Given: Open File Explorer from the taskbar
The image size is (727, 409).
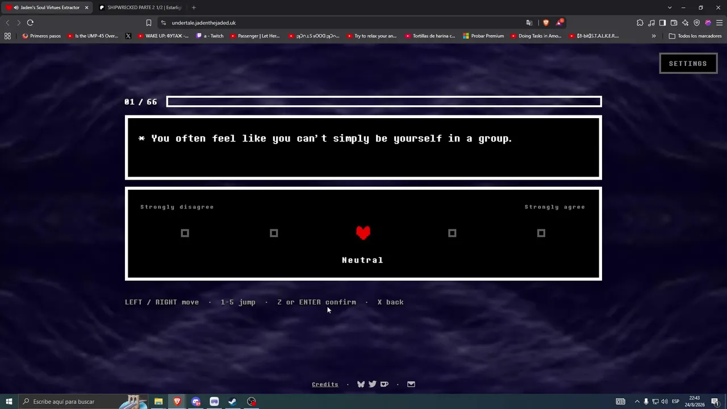Looking at the screenshot, I should coord(158,402).
